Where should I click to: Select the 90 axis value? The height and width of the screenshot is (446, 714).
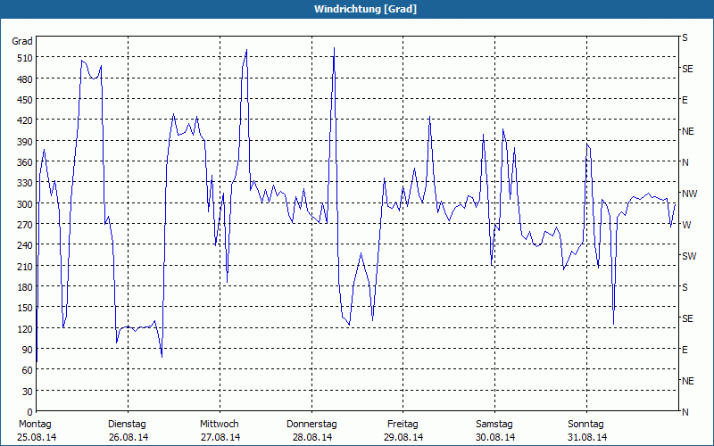28,350
